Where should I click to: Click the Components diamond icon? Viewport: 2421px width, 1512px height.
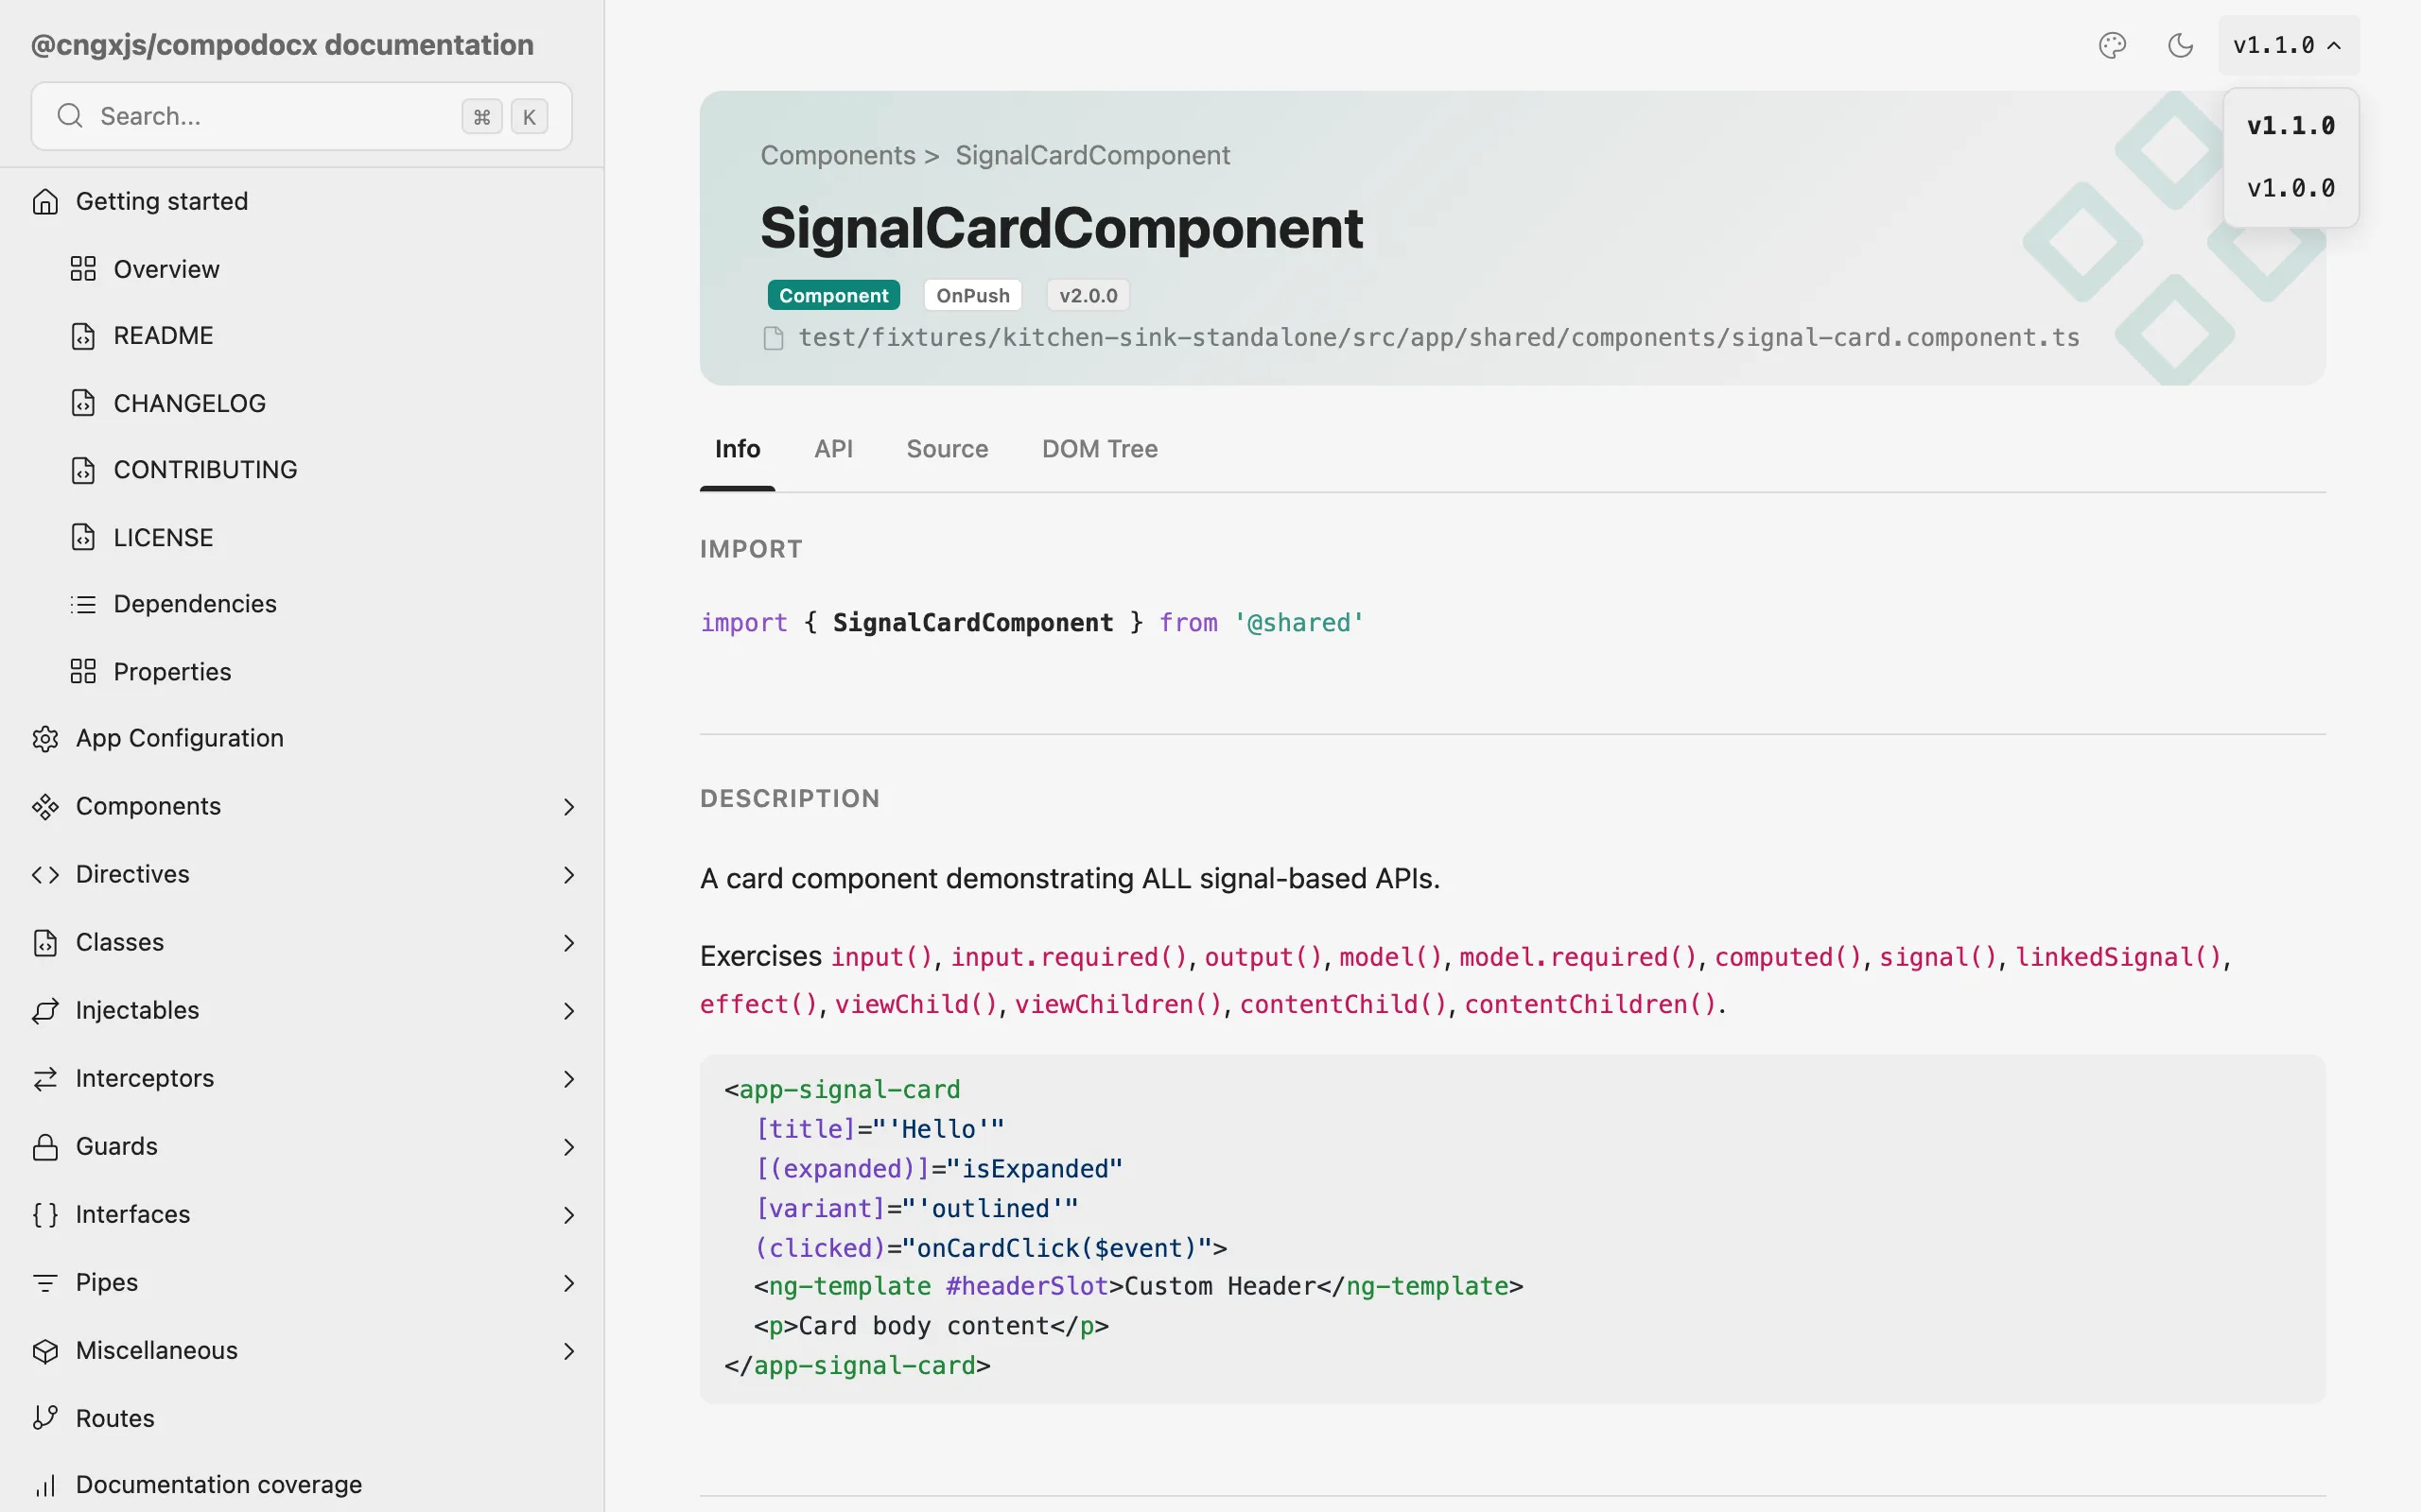[x=45, y=806]
